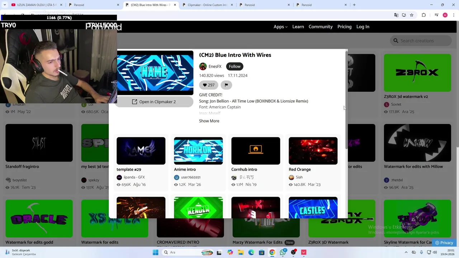Click Open in Clipmaker 2 button

tap(154, 102)
